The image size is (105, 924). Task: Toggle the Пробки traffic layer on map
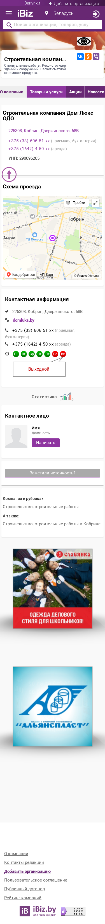[76, 203]
